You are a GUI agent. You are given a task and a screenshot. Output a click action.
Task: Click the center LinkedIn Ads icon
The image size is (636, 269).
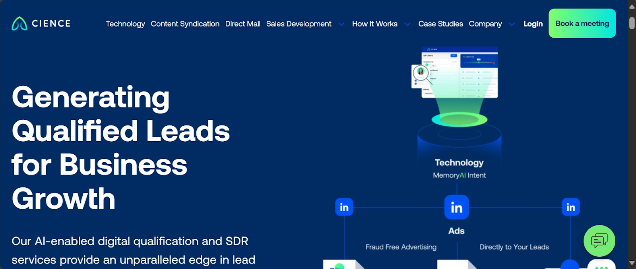click(x=456, y=207)
